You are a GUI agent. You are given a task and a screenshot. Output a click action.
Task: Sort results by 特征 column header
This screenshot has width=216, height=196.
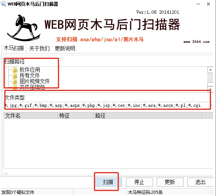coord(76,116)
